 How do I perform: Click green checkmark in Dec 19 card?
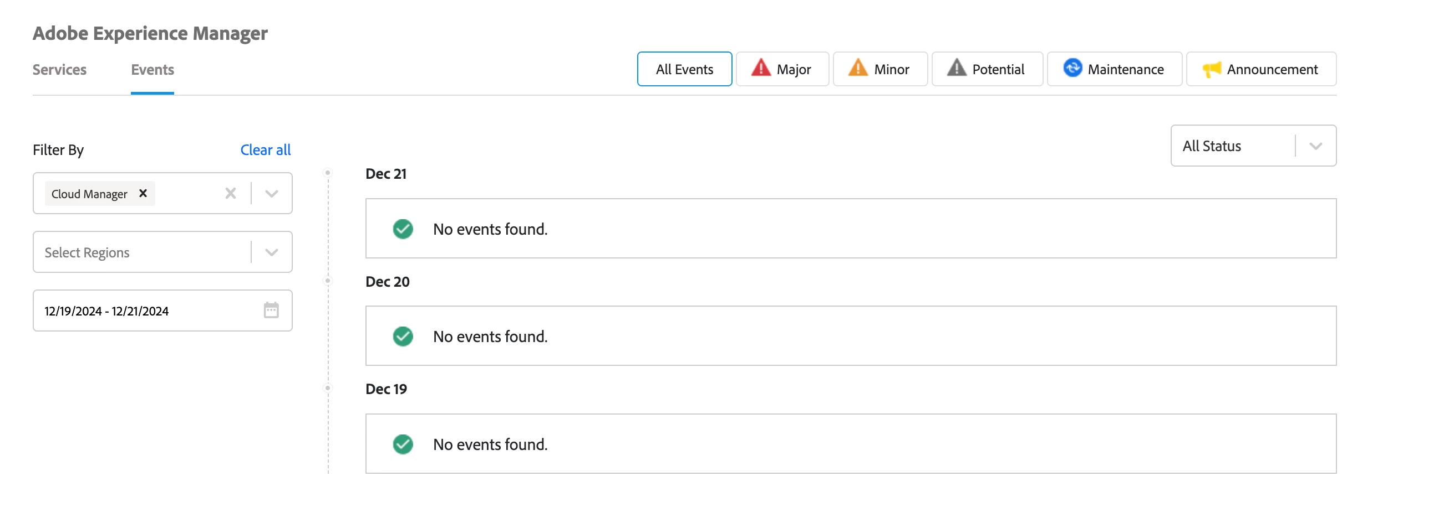point(403,444)
